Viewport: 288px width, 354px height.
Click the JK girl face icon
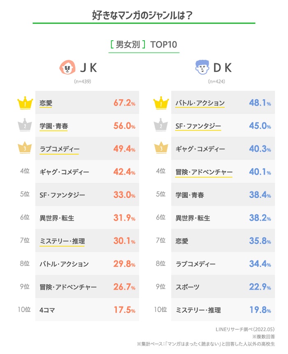pyautogui.click(x=68, y=67)
